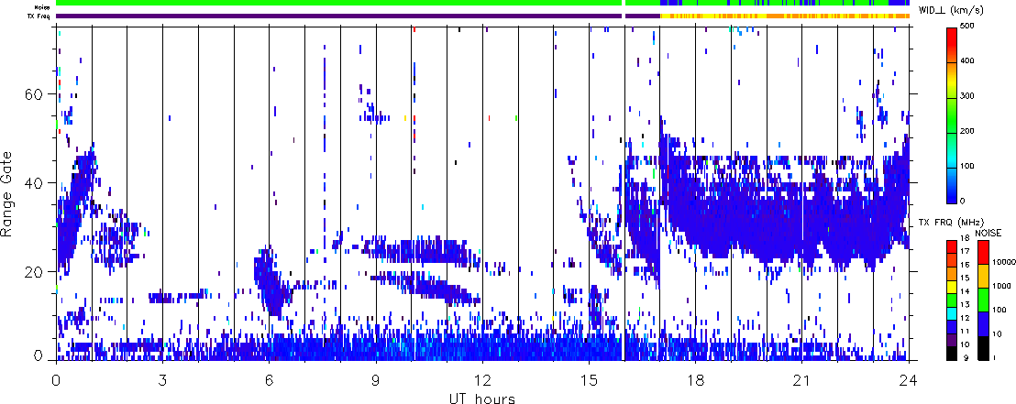The height and width of the screenshot is (404, 1016).
Task: Click the blue bottom of the WID colorbar
Action: (x=951, y=184)
